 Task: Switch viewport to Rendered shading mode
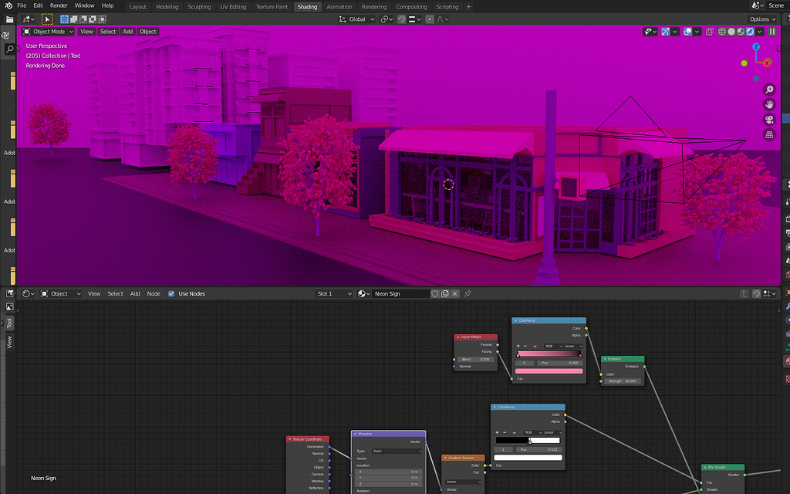(749, 31)
